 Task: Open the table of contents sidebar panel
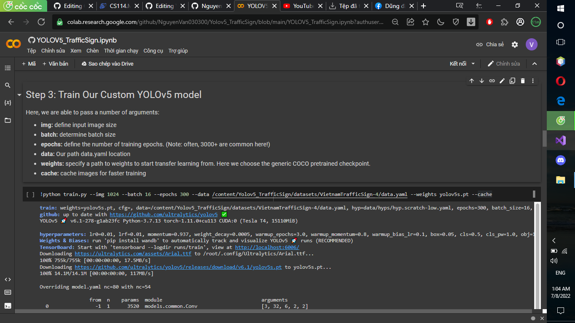coord(8,67)
